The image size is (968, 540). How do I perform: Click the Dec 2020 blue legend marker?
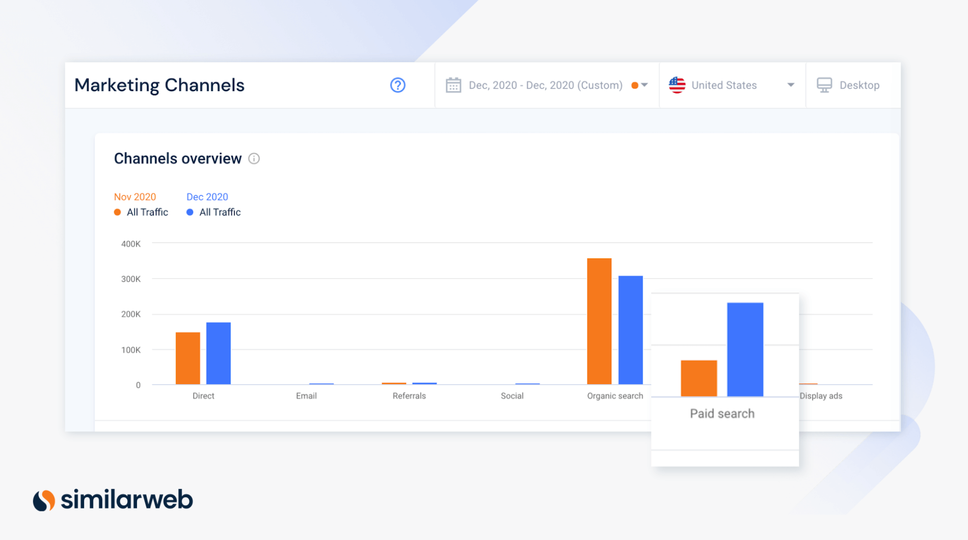point(190,212)
